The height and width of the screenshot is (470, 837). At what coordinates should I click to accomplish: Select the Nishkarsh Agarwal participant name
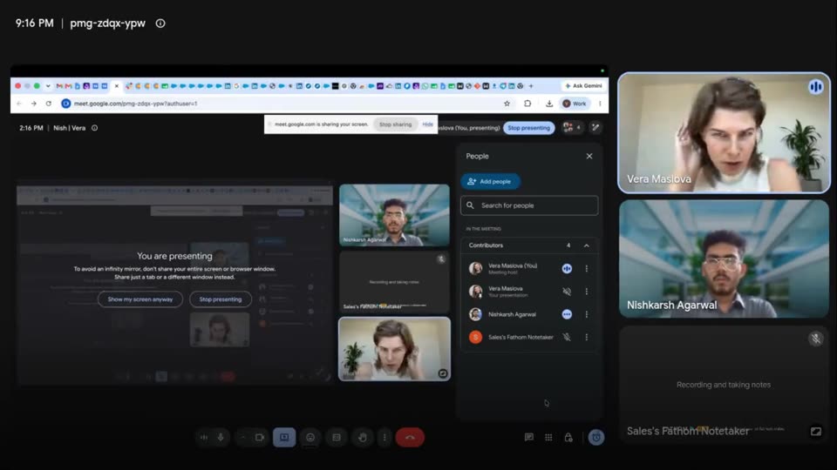point(512,314)
